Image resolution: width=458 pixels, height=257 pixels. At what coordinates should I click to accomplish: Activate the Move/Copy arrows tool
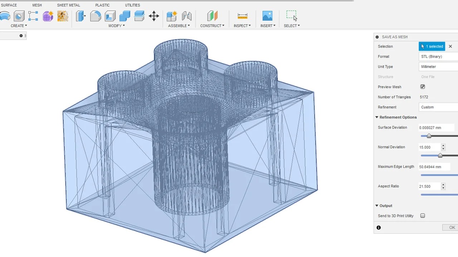pyautogui.click(x=154, y=16)
